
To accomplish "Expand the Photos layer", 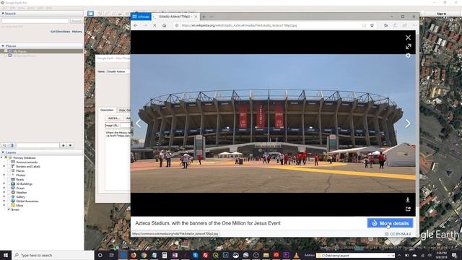I will (x=4, y=175).
